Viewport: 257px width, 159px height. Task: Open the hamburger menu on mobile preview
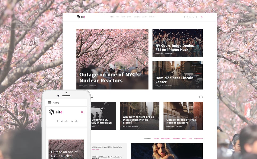(49, 103)
